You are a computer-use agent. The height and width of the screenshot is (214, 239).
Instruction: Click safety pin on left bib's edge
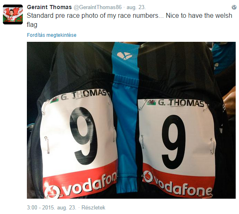47,145
